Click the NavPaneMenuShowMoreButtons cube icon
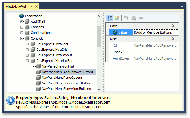This screenshot has width=190, height=118. tap(38, 89)
